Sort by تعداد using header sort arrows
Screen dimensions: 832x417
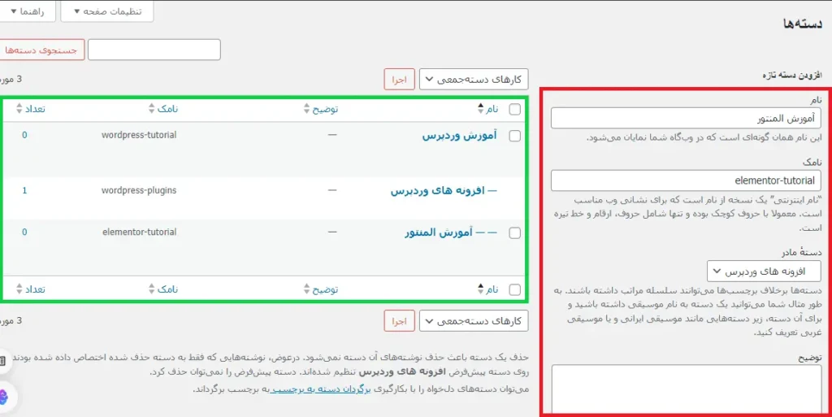point(19,109)
